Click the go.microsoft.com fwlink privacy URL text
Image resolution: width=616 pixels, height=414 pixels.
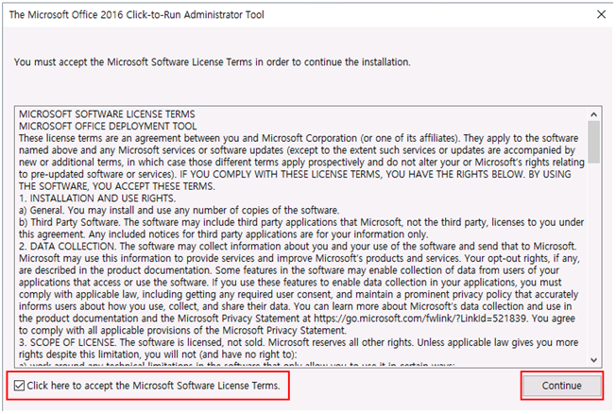[x=420, y=319]
